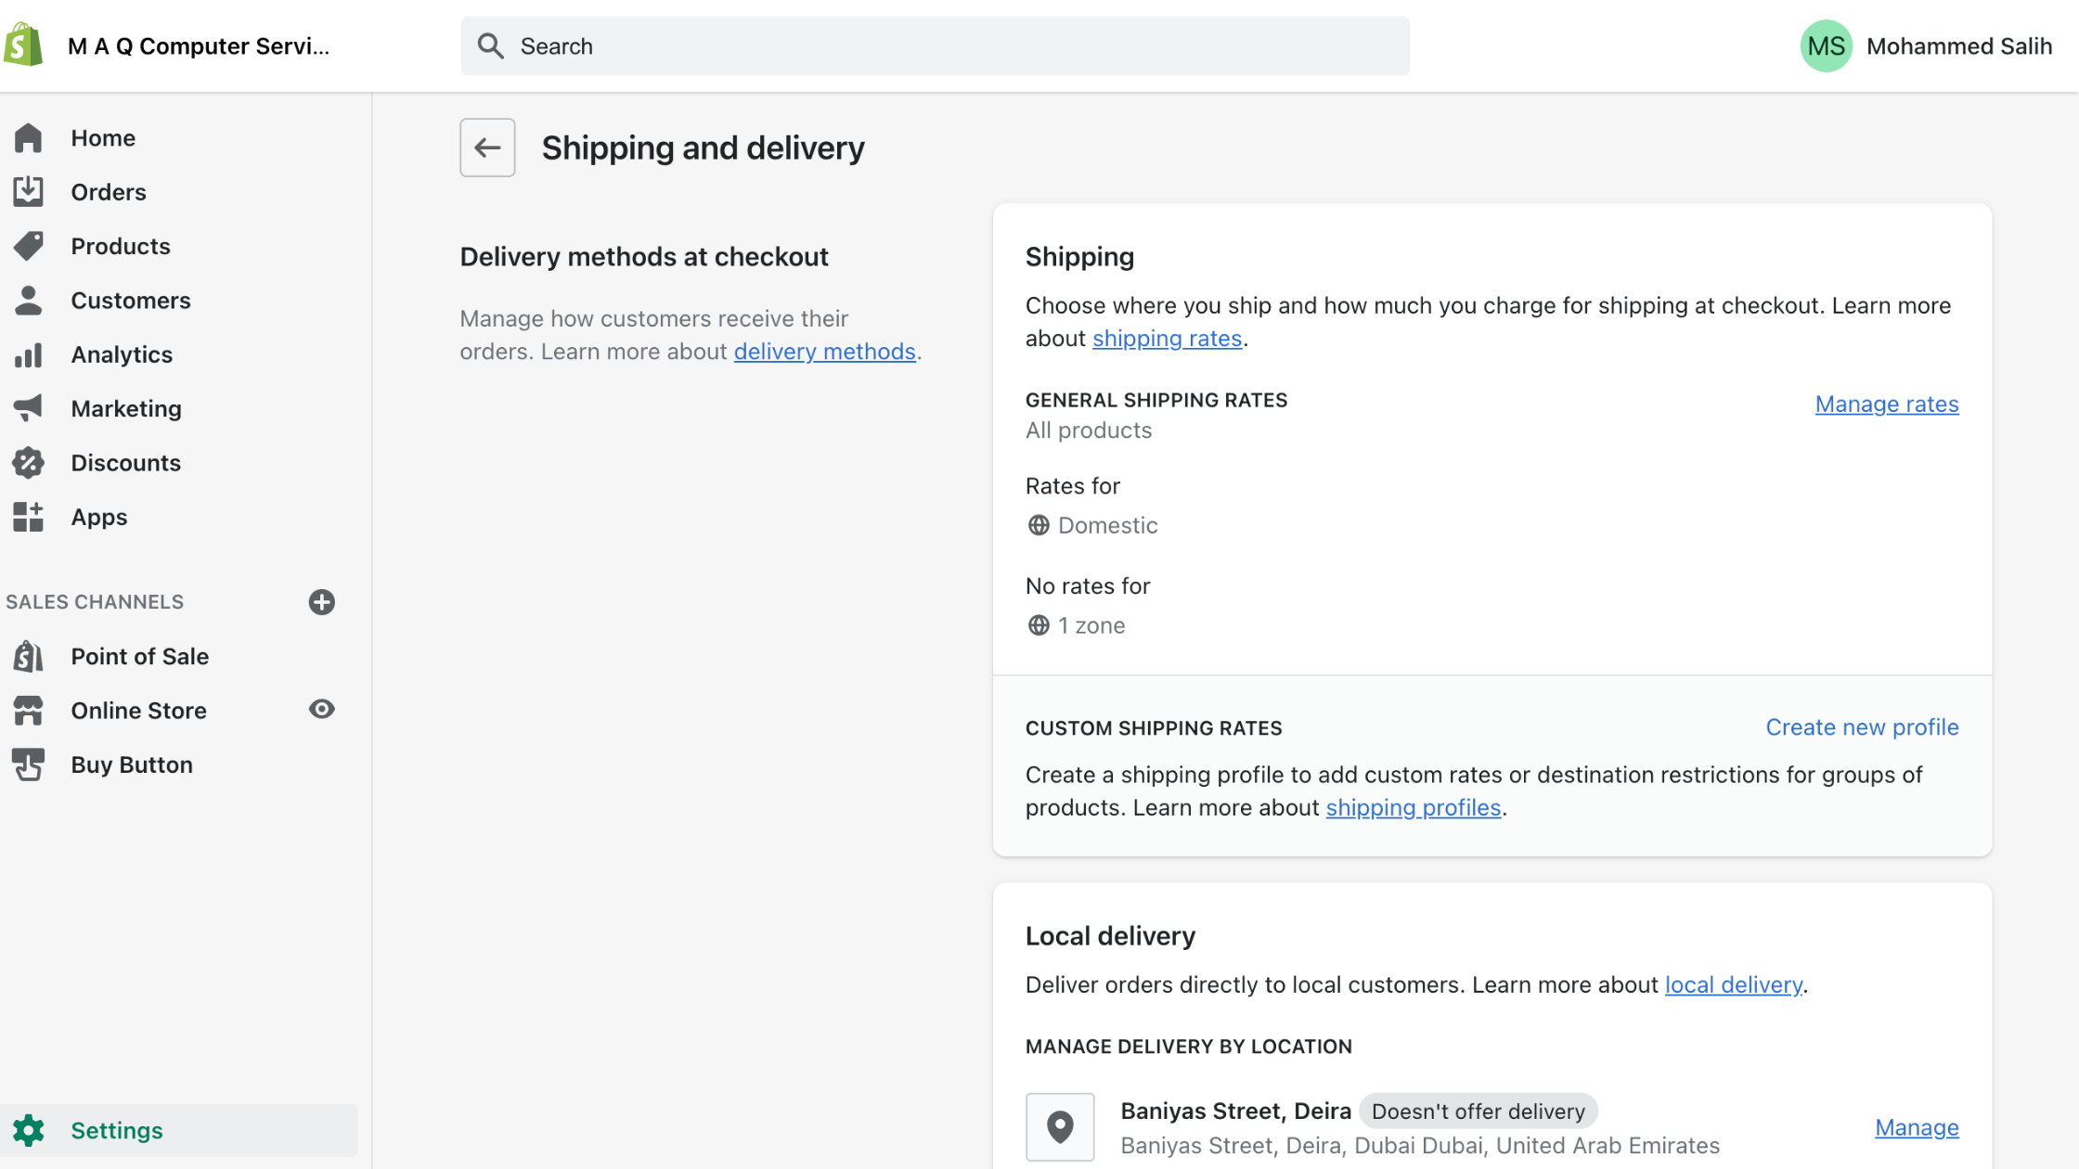This screenshot has height=1169, width=2079.
Task: Click the Manage rates link
Action: click(x=1886, y=404)
